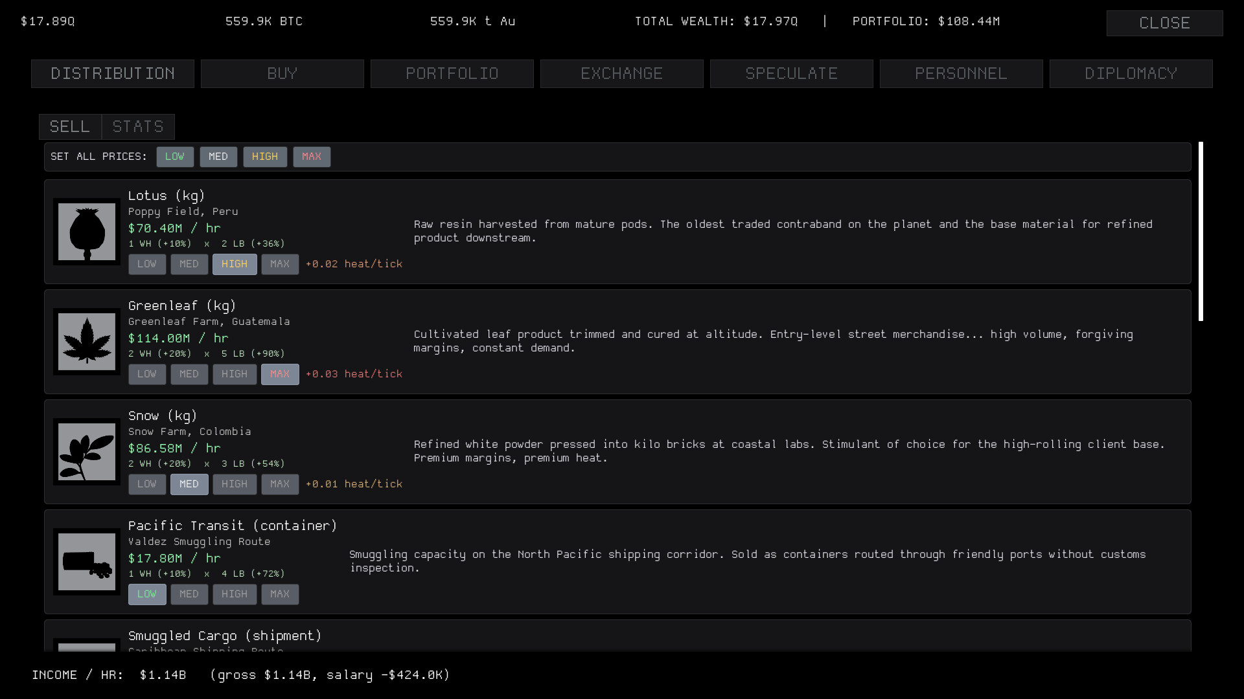Switch to the BUY tab
The height and width of the screenshot is (699, 1244).
282,74
